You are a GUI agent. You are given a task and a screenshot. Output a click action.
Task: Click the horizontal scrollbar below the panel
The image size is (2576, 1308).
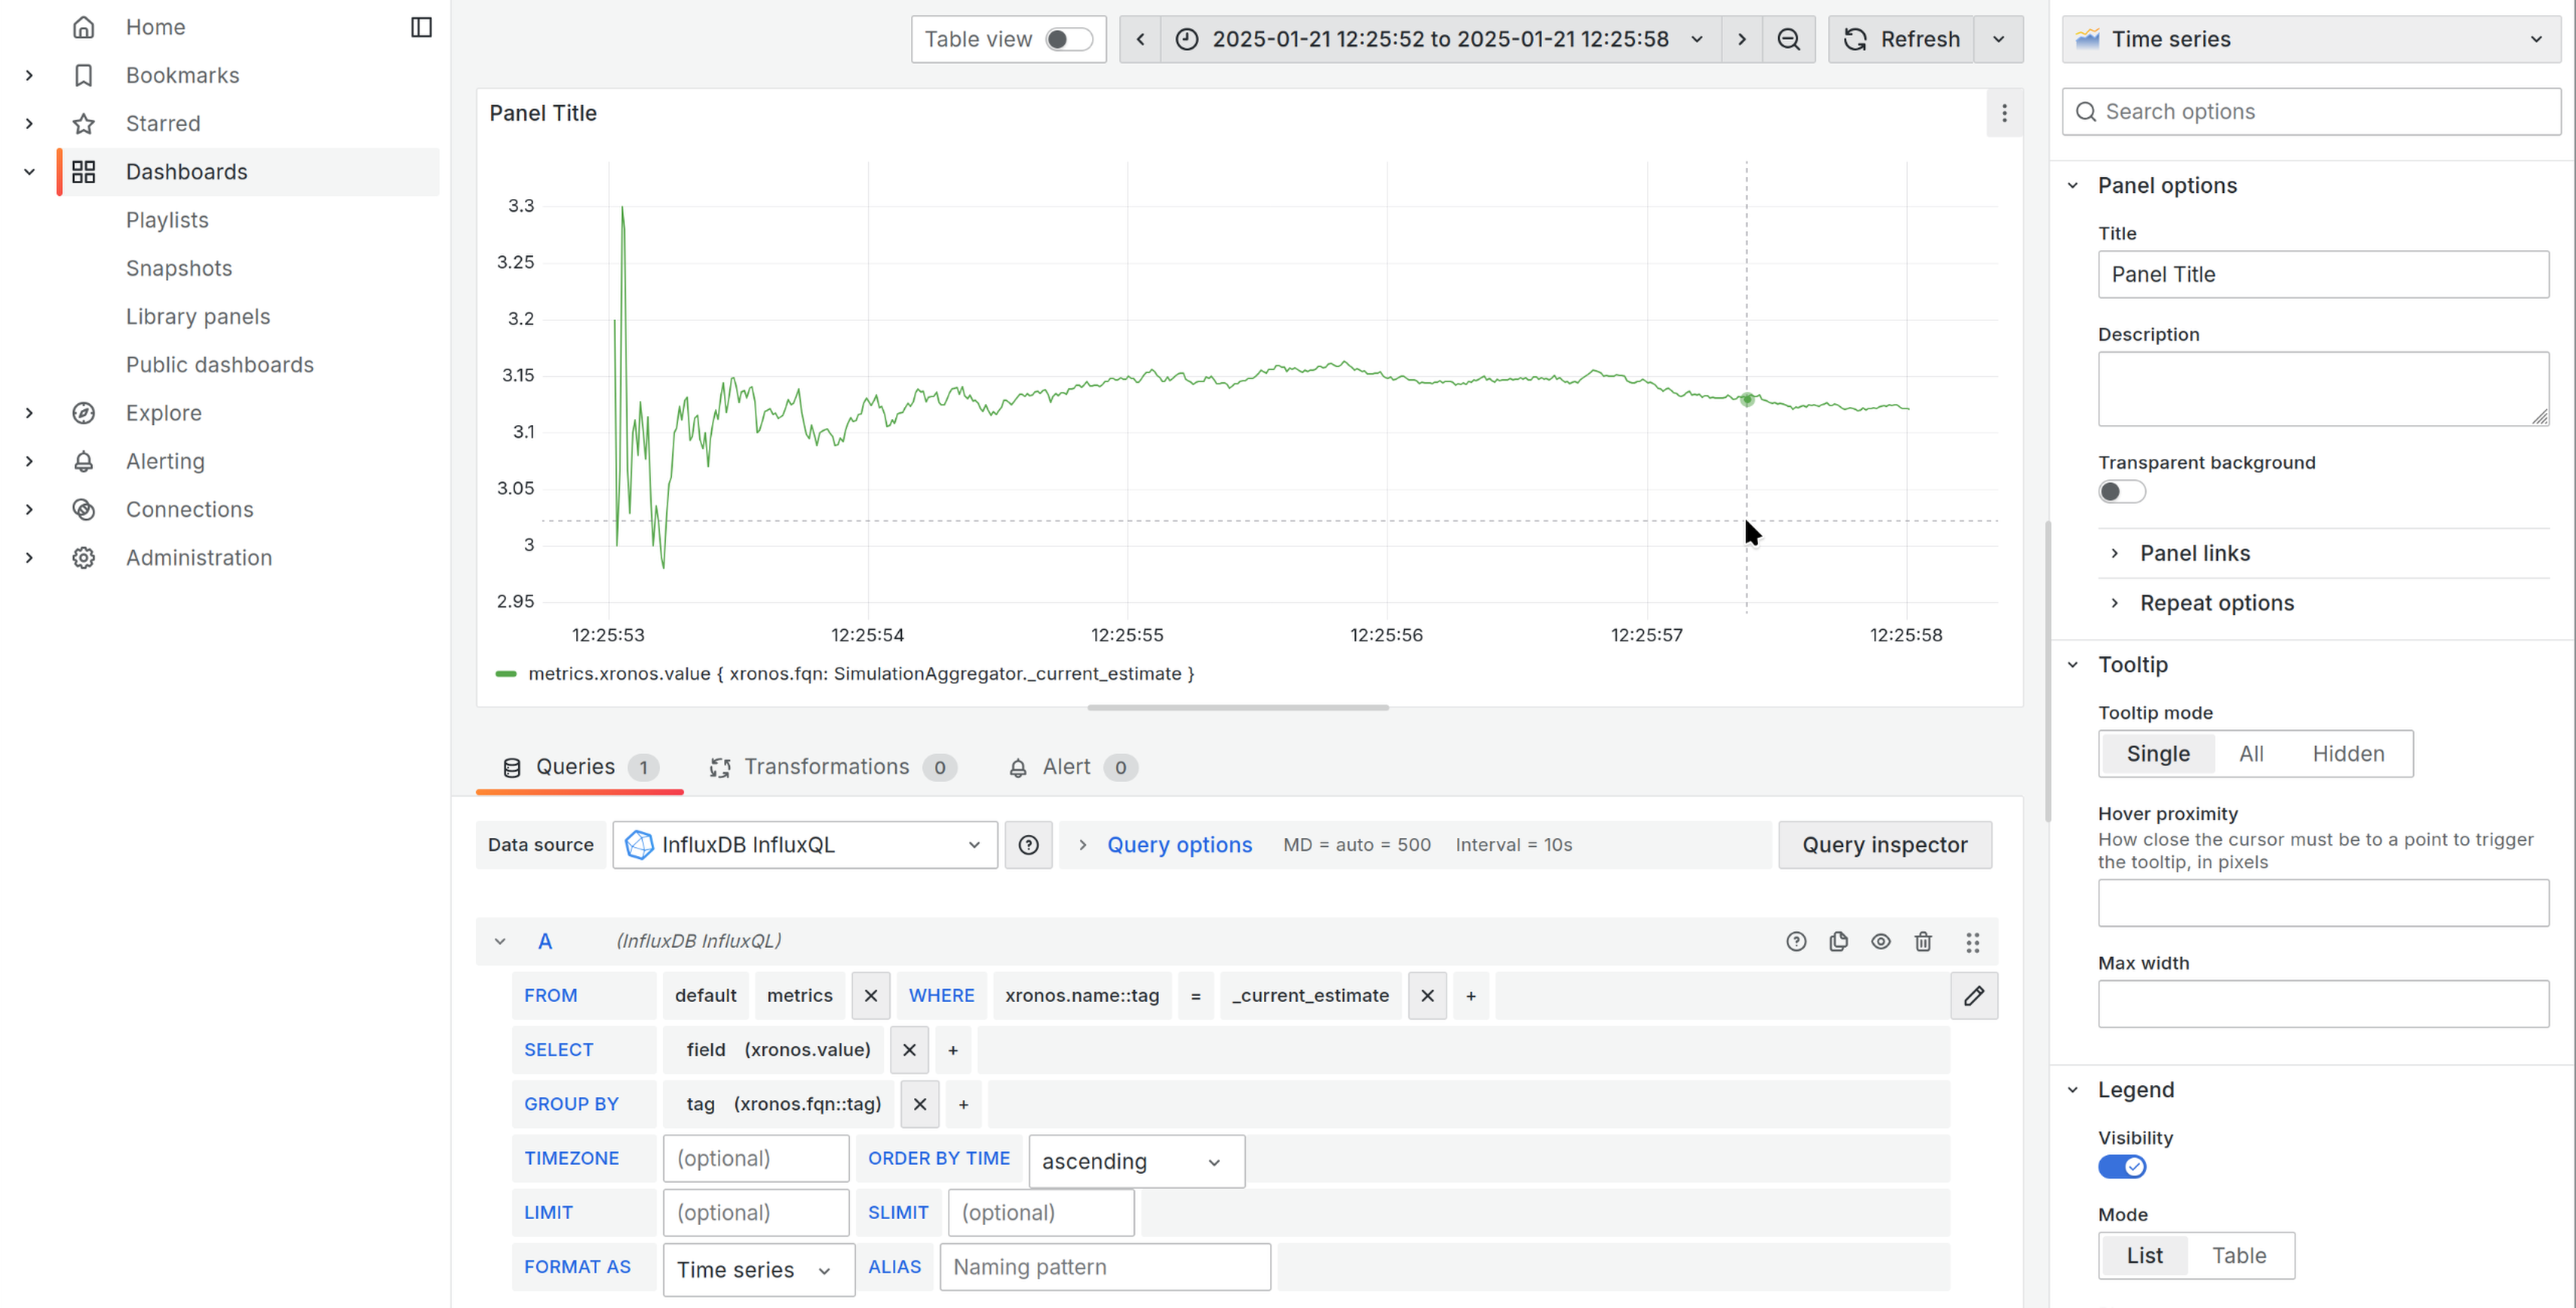click(x=1237, y=707)
